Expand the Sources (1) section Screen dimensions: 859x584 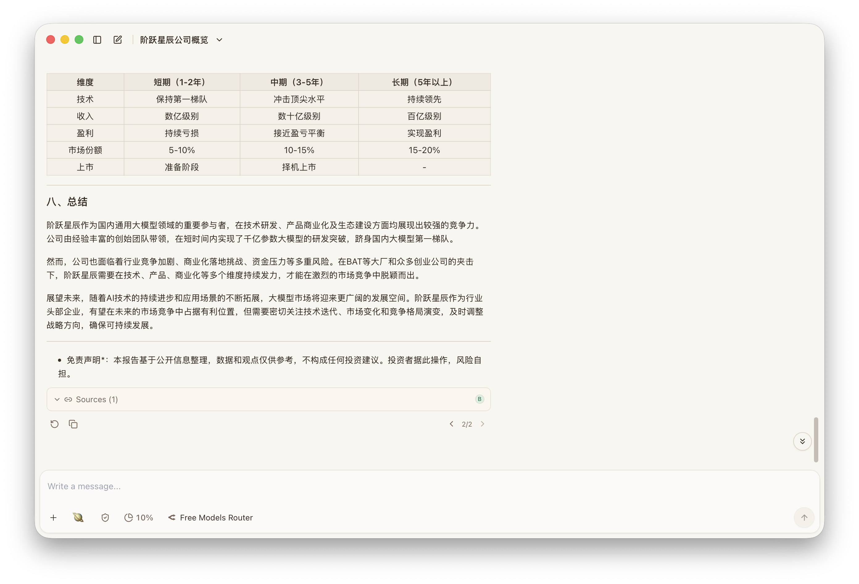90,399
